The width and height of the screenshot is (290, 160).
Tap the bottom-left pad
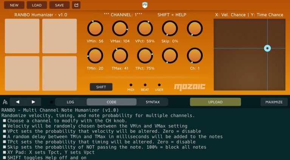click(x=22, y=73)
